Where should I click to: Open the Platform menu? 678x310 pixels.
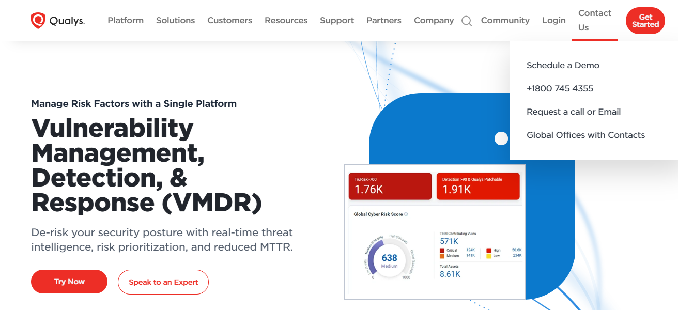pos(126,21)
